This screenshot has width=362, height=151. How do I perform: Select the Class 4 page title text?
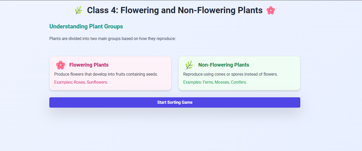point(175,10)
